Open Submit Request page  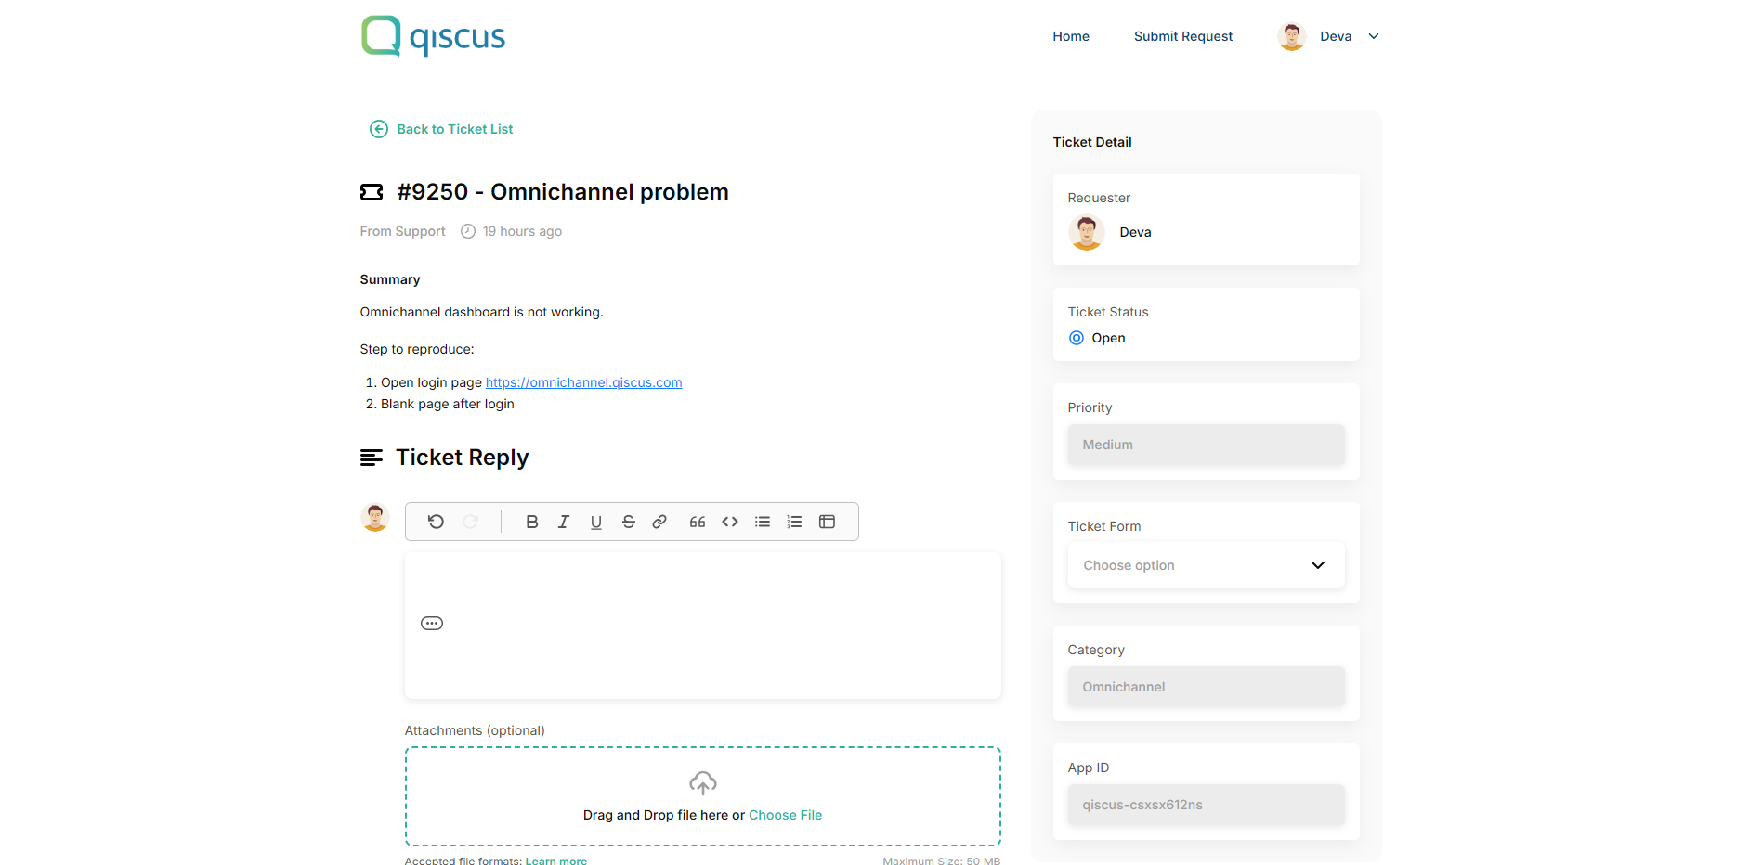(1182, 36)
